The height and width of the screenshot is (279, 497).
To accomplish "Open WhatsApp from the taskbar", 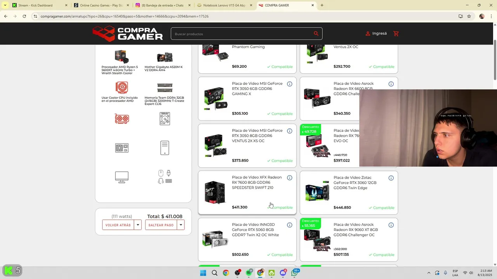I will [295, 273].
